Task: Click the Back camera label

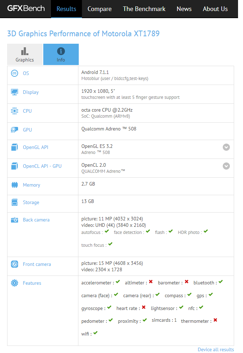Action: click(36, 220)
